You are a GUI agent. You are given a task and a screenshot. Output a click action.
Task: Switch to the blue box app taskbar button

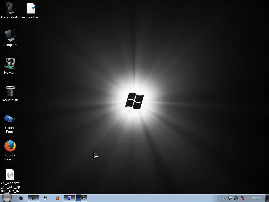coord(69,198)
